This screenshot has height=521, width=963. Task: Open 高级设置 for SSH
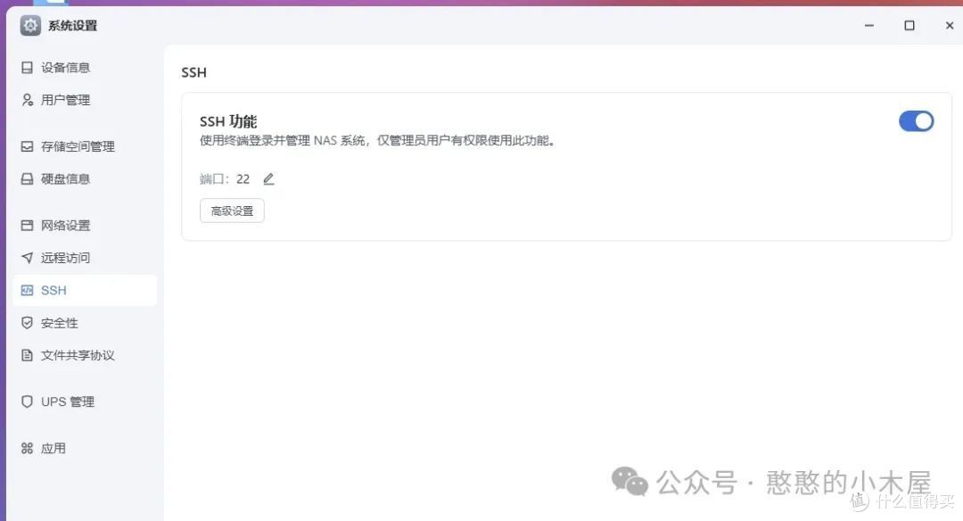[232, 211]
